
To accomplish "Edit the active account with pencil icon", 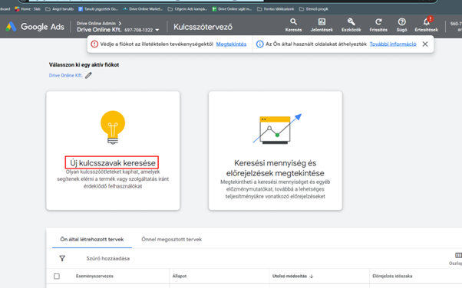I will coord(88,76).
